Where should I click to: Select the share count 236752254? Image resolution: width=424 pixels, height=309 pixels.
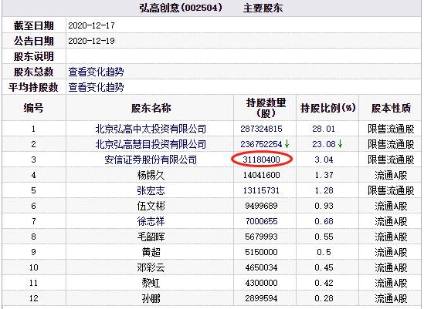pos(261,144)
